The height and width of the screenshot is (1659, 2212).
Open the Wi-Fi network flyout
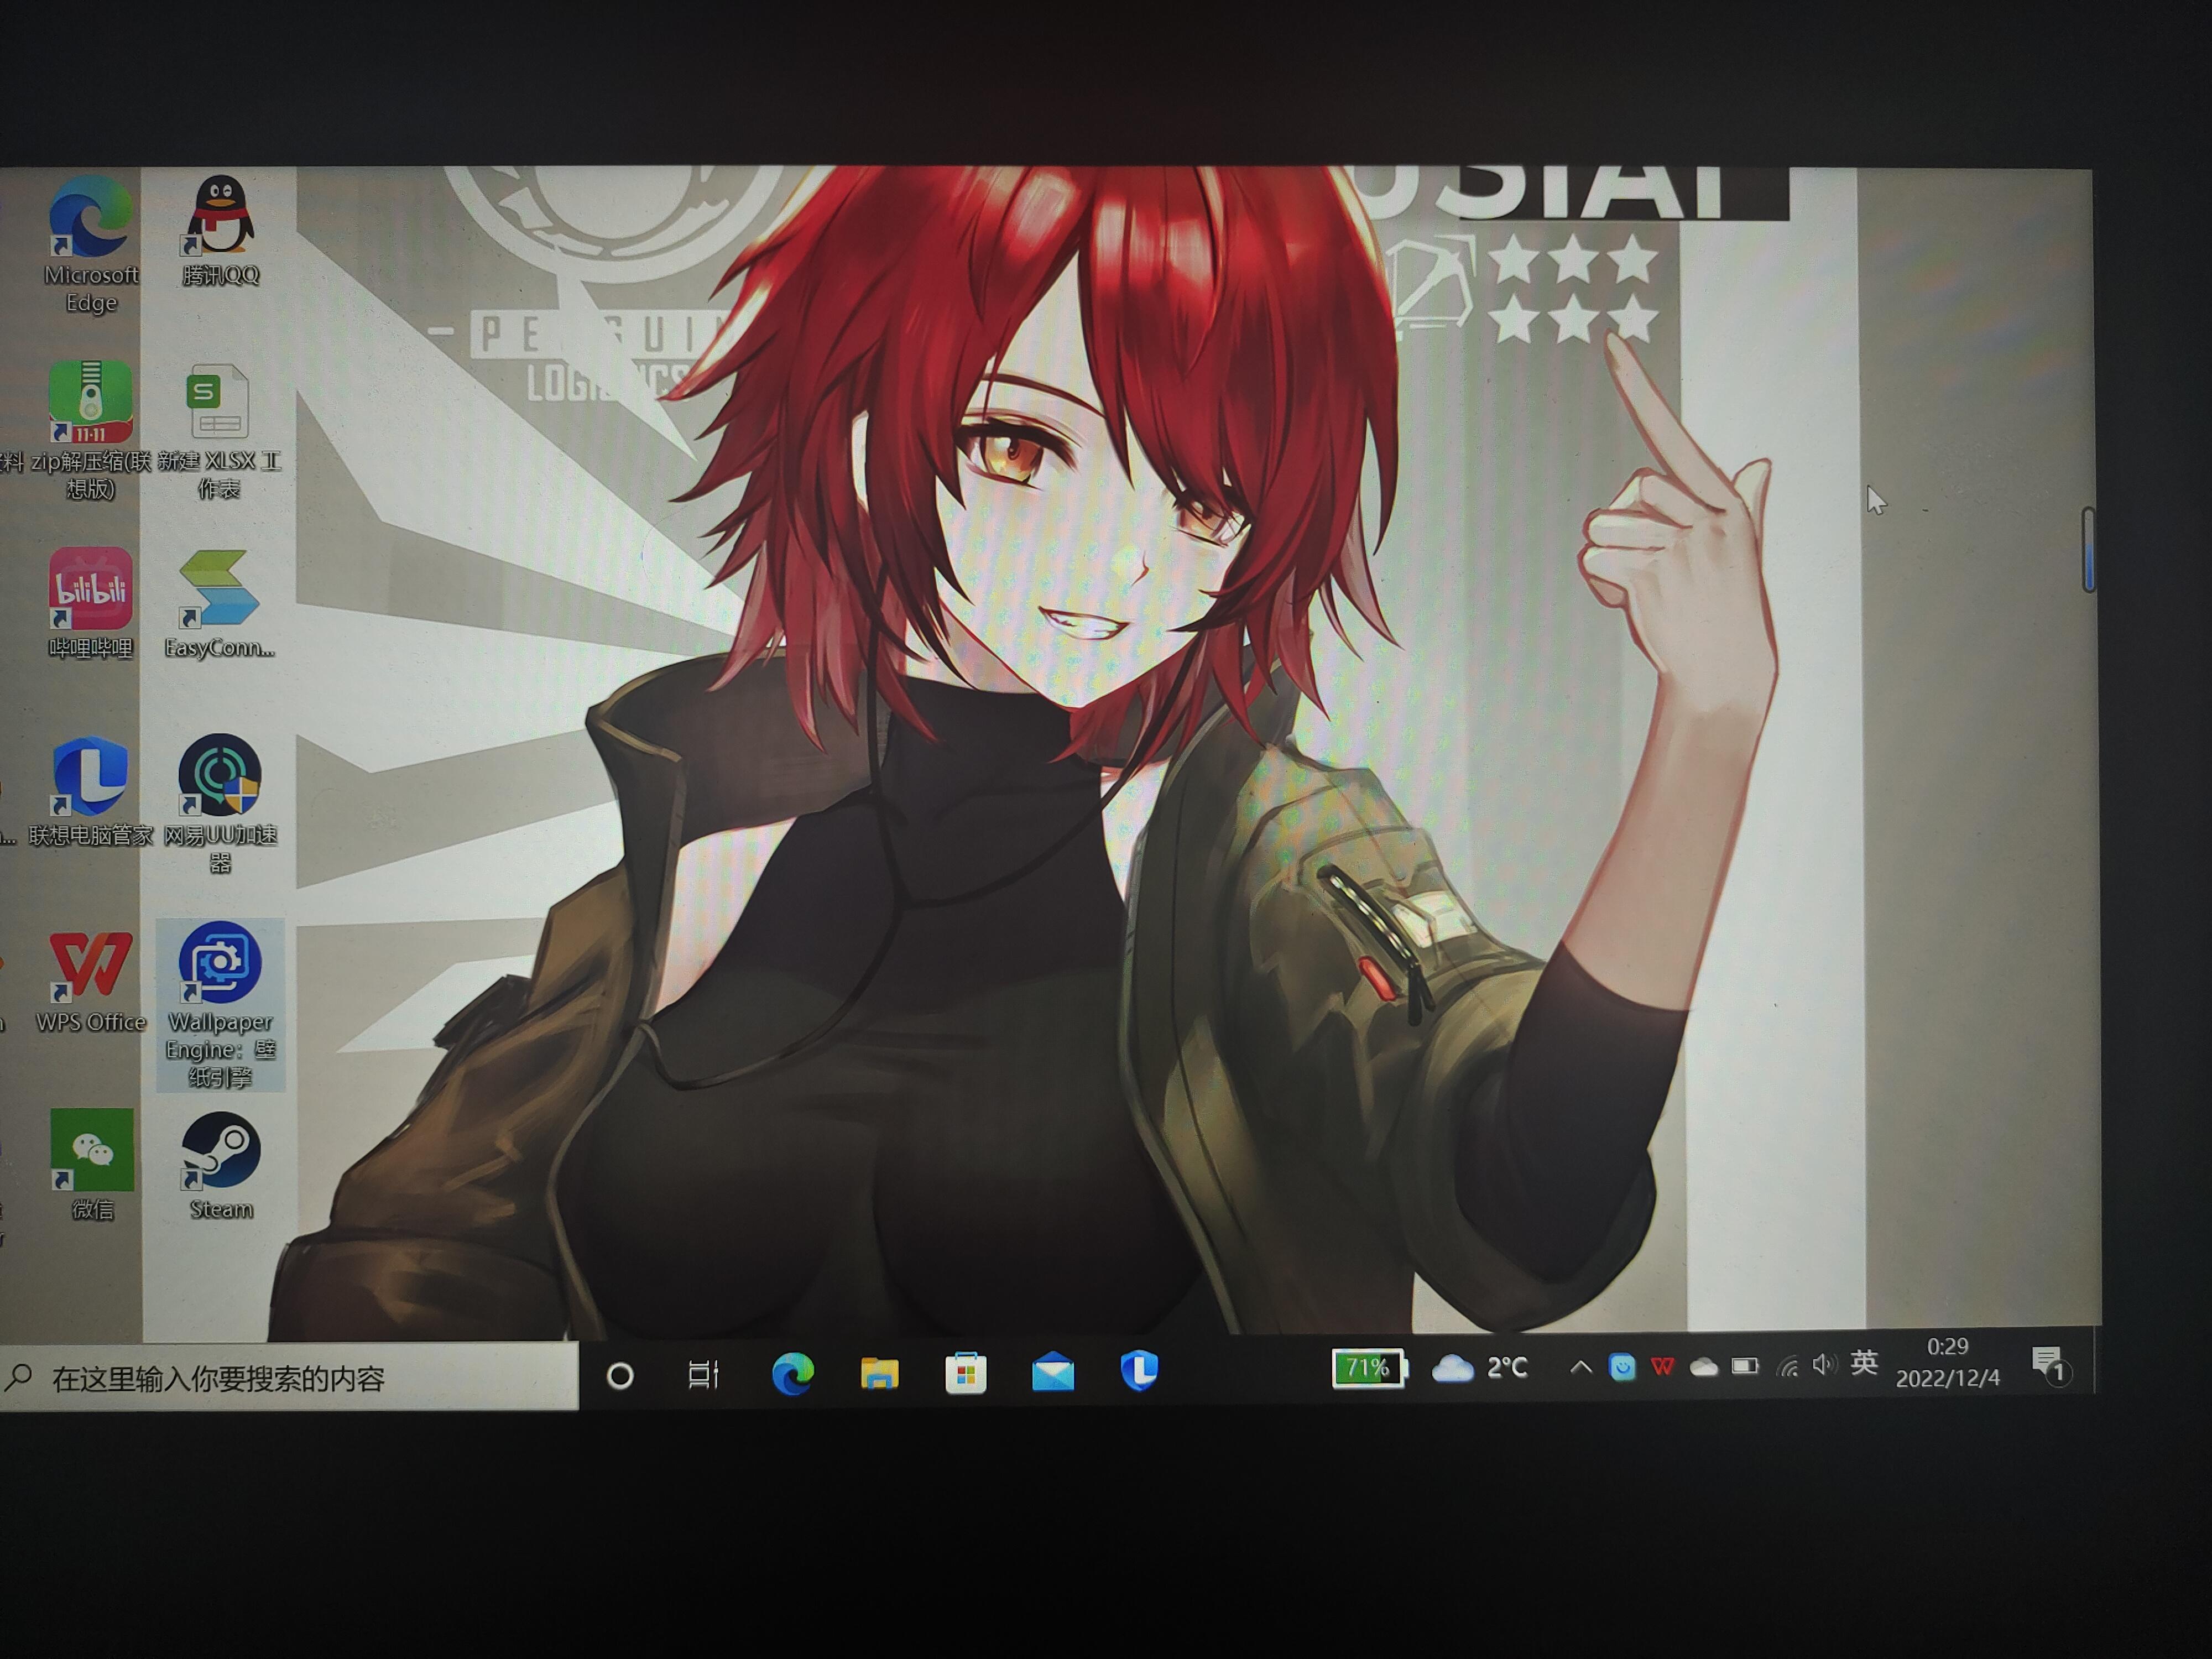1787,1366
